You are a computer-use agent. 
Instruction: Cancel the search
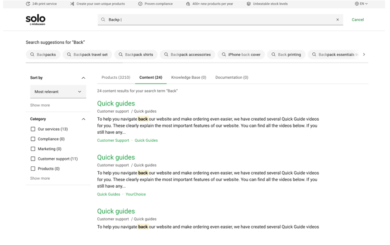pos(358,20)
